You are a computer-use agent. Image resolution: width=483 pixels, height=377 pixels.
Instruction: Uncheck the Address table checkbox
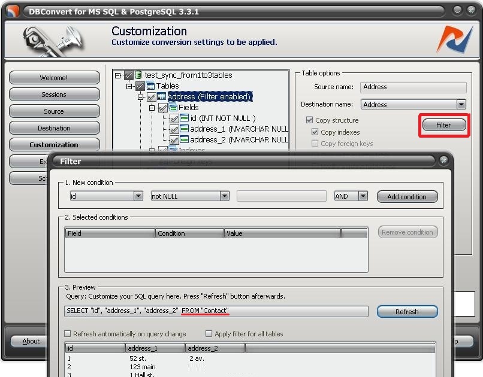[151, 97]
